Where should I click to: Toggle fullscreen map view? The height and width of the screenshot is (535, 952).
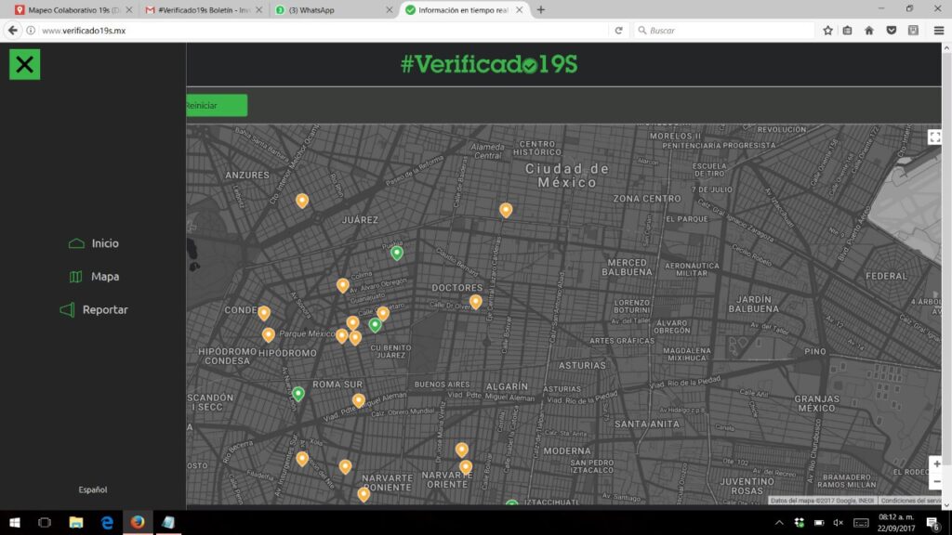(934, 137)
